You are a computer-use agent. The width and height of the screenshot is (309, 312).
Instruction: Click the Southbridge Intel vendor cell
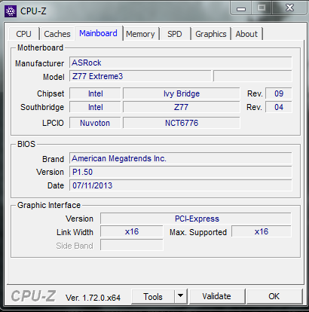point(95,107)
